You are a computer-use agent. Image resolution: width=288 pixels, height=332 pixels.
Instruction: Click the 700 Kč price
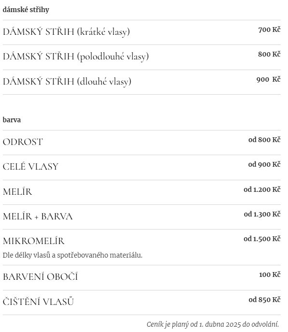click(x=269, y=29)
